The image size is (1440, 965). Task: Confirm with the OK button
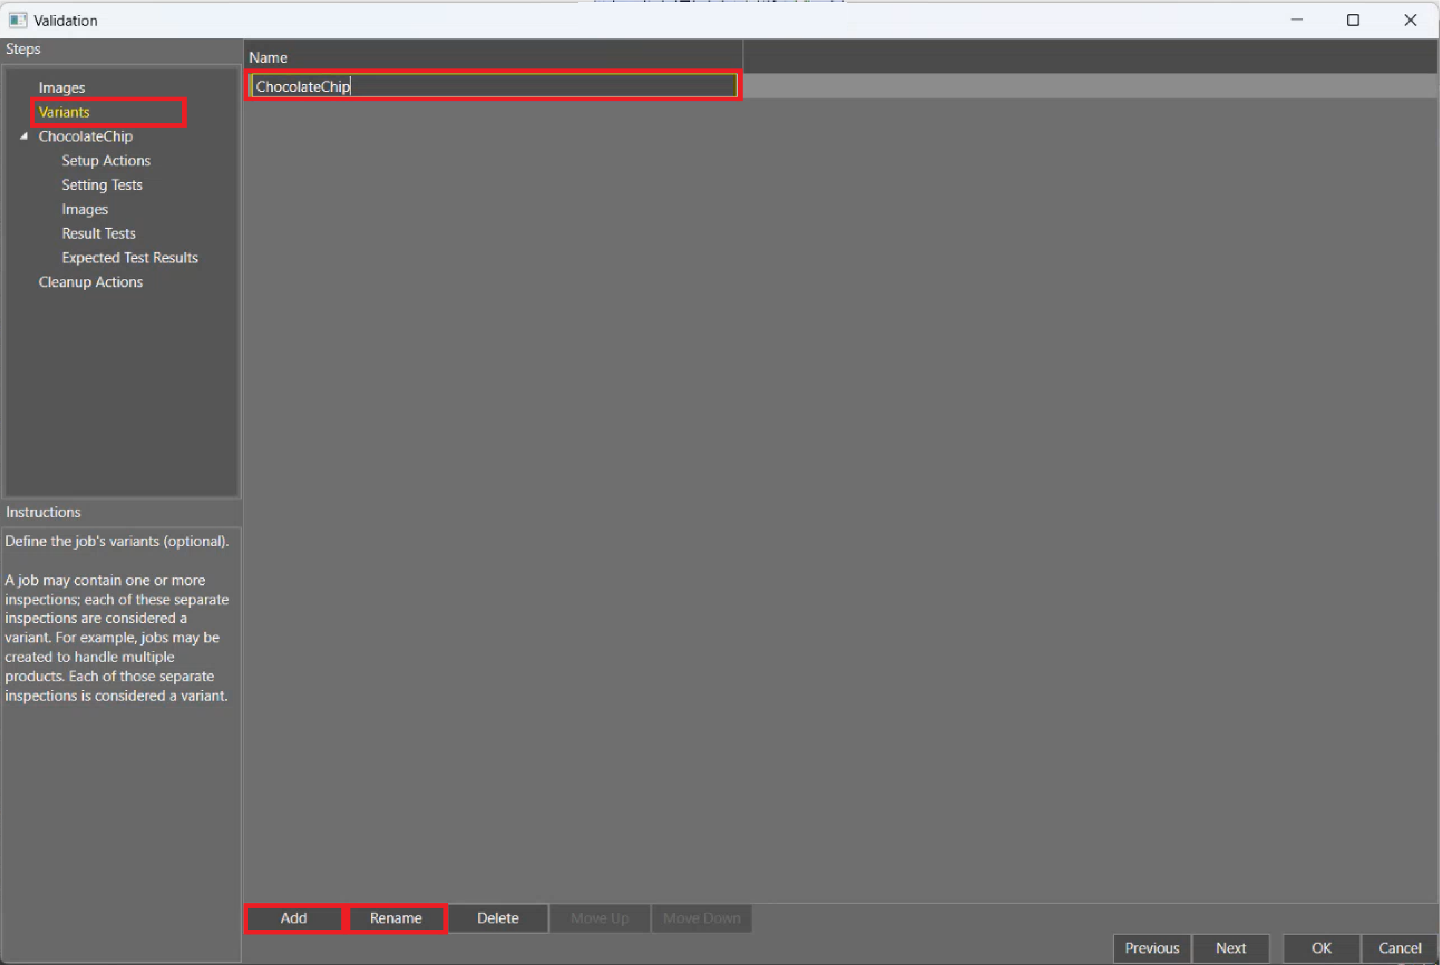(1321, 948)
